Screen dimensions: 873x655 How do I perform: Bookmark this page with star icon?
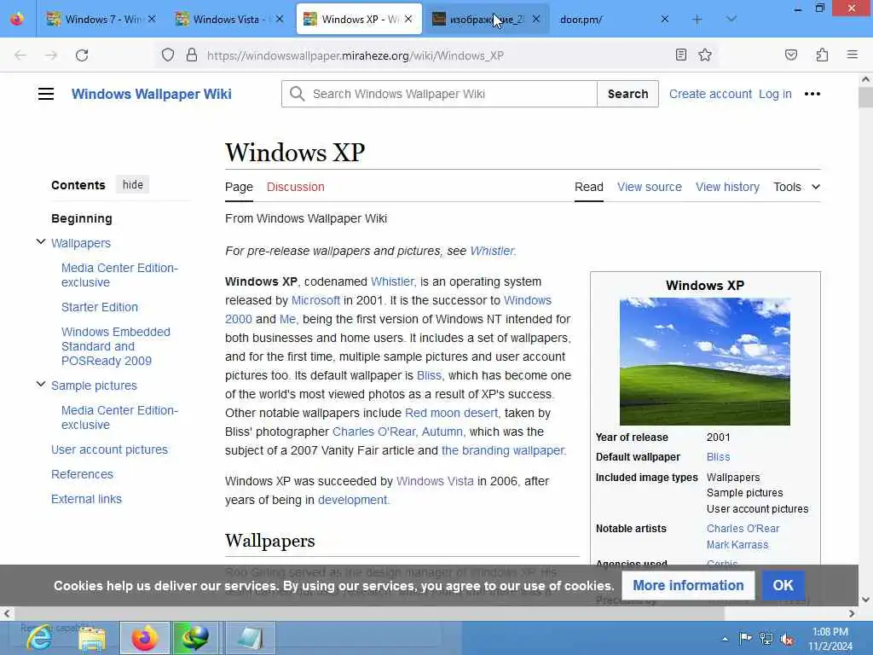click(x=705, y=55)
